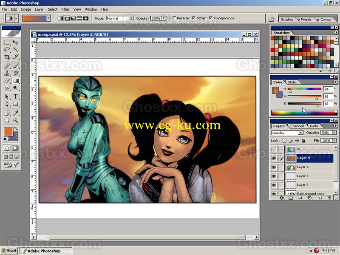Viewport: 340px width, 255px height.
Task: Select the Crop tool
Action: [7, 57]
